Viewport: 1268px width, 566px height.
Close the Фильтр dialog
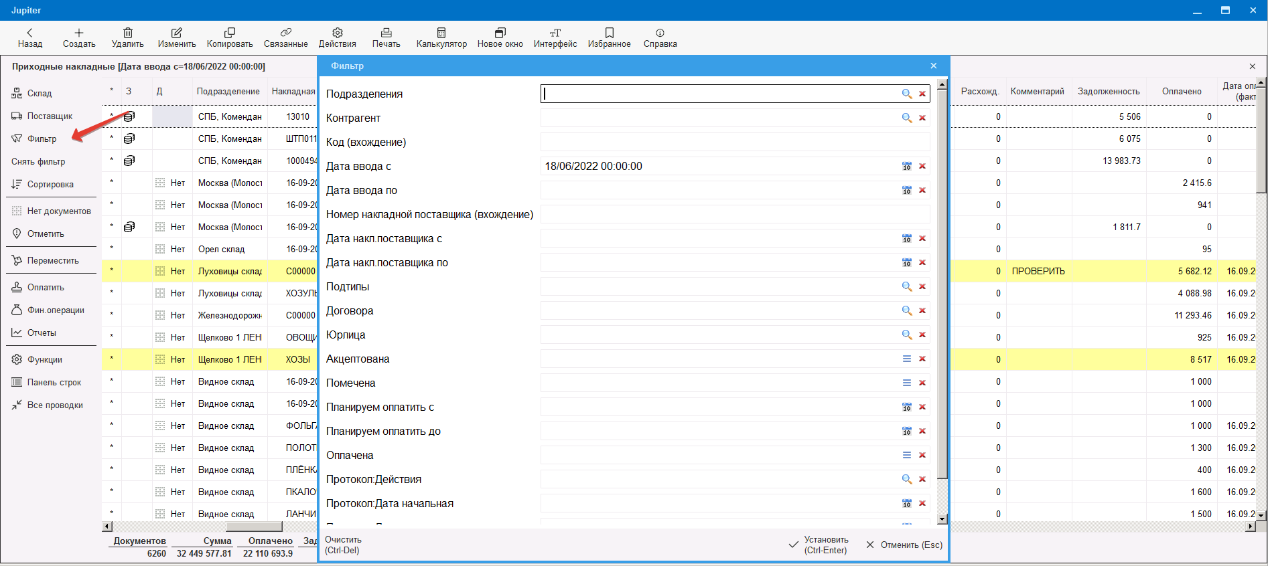tap(934, 66)
